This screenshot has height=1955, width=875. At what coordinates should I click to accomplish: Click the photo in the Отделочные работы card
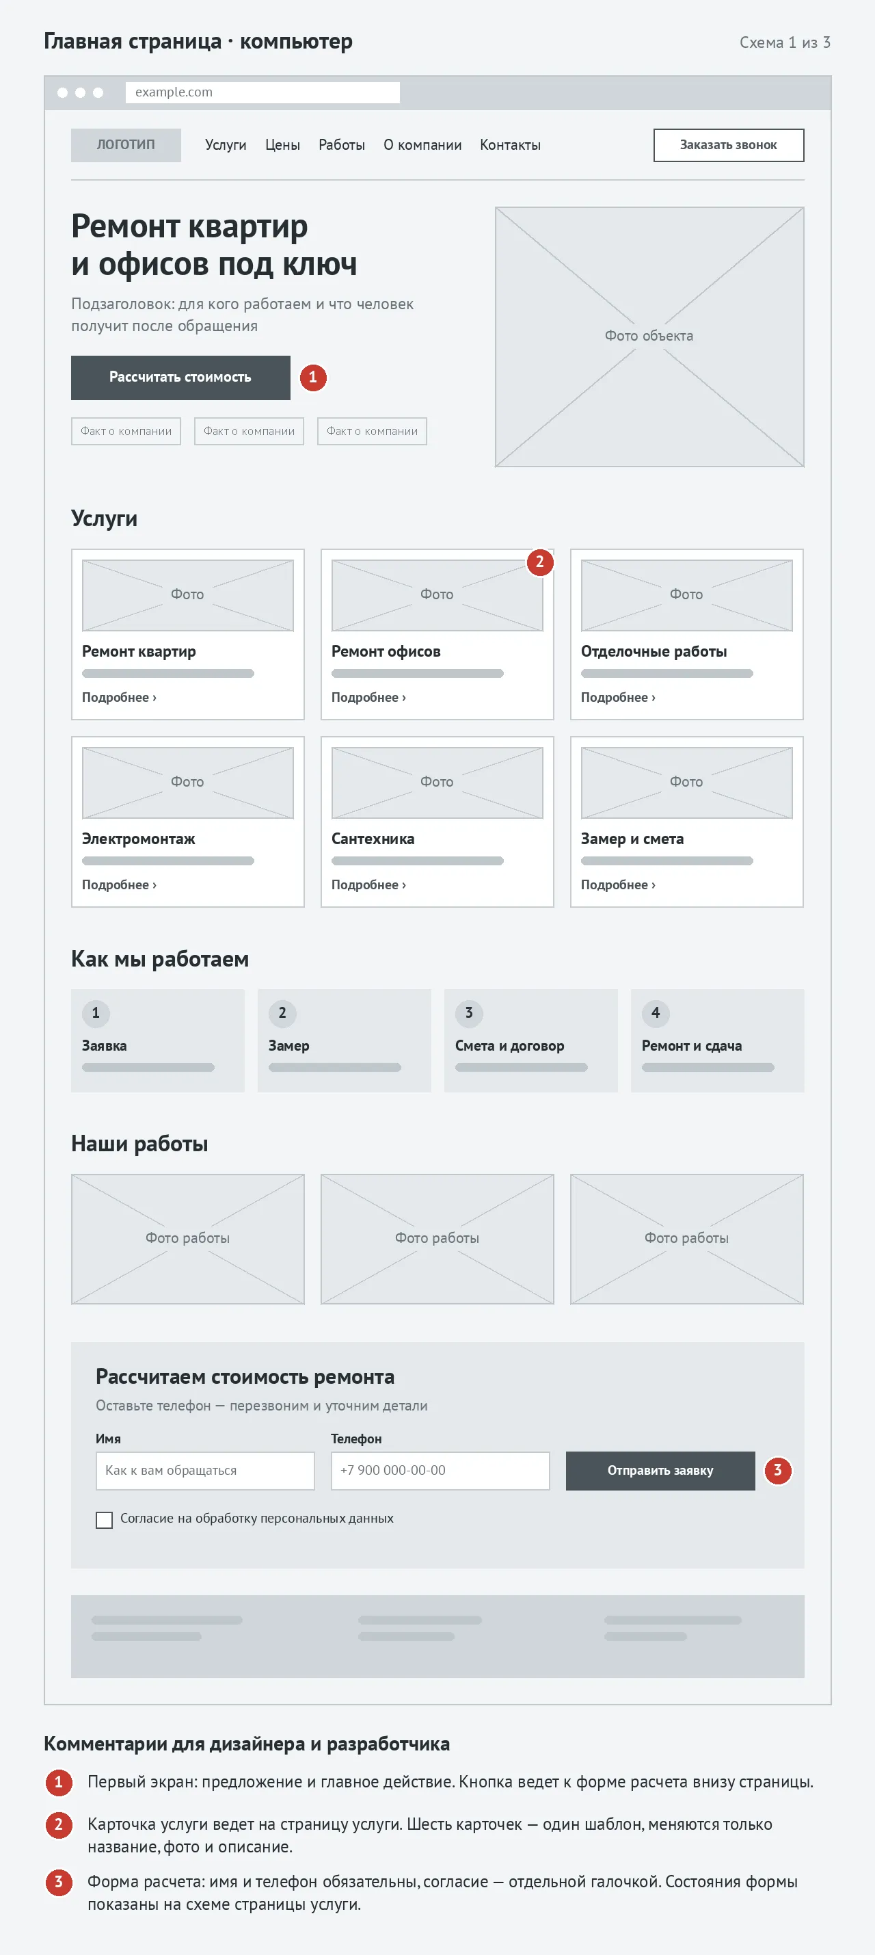pos(686,595)
